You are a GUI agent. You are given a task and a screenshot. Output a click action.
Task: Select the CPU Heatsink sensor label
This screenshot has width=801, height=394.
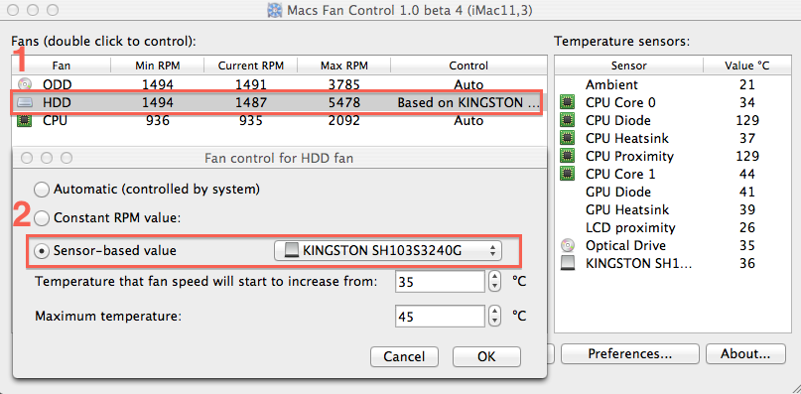(x=626, y=139)
